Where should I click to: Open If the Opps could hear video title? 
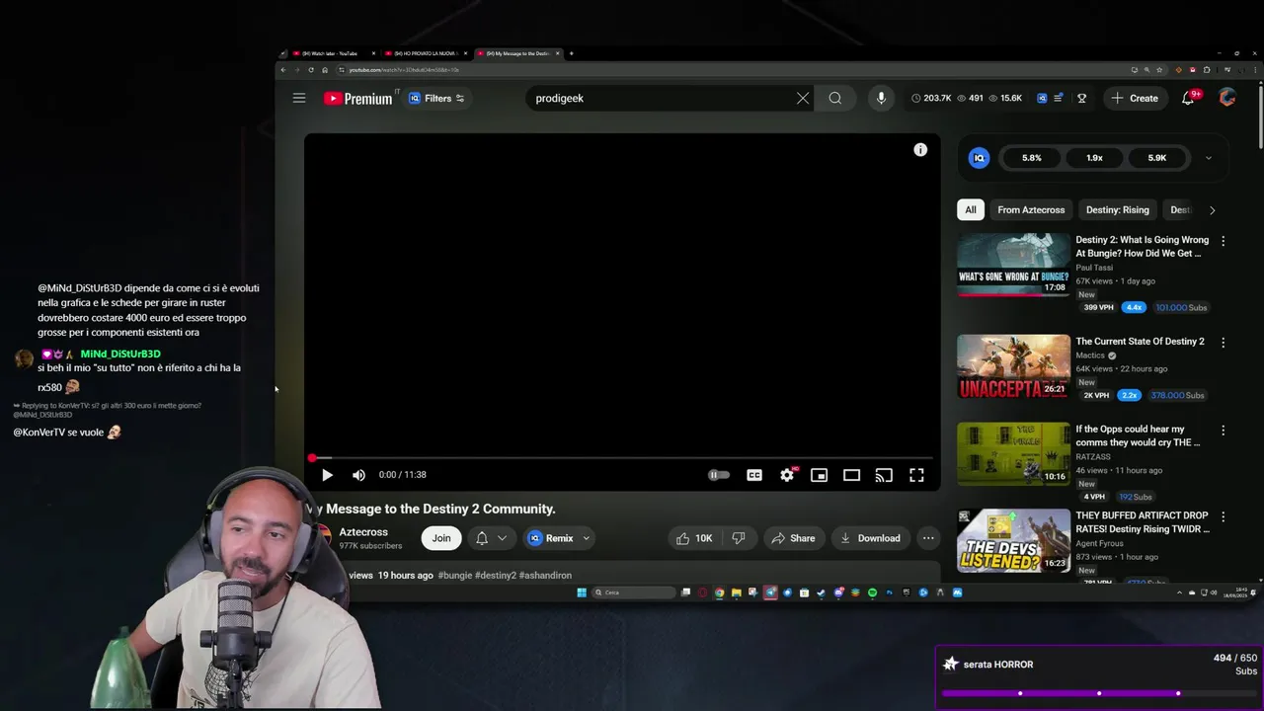(x=1139, y=435)
